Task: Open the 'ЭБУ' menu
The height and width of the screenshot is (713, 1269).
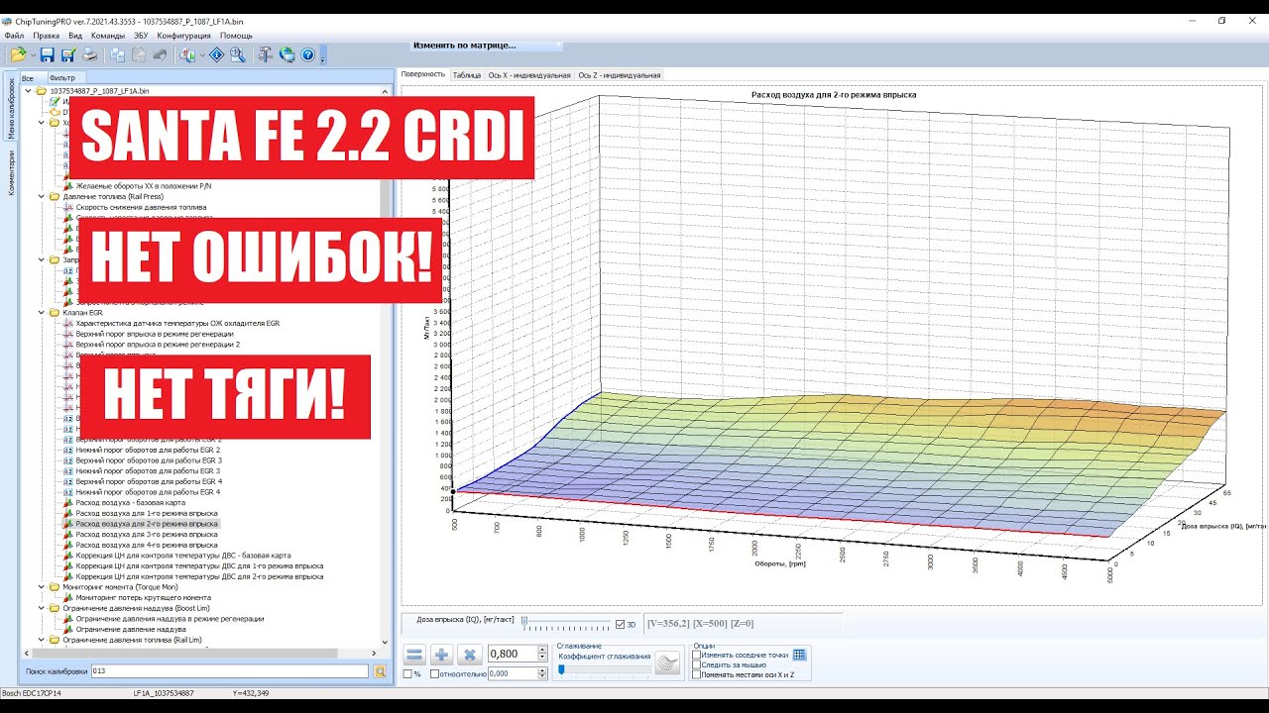Action: click(x=141, y=36)
